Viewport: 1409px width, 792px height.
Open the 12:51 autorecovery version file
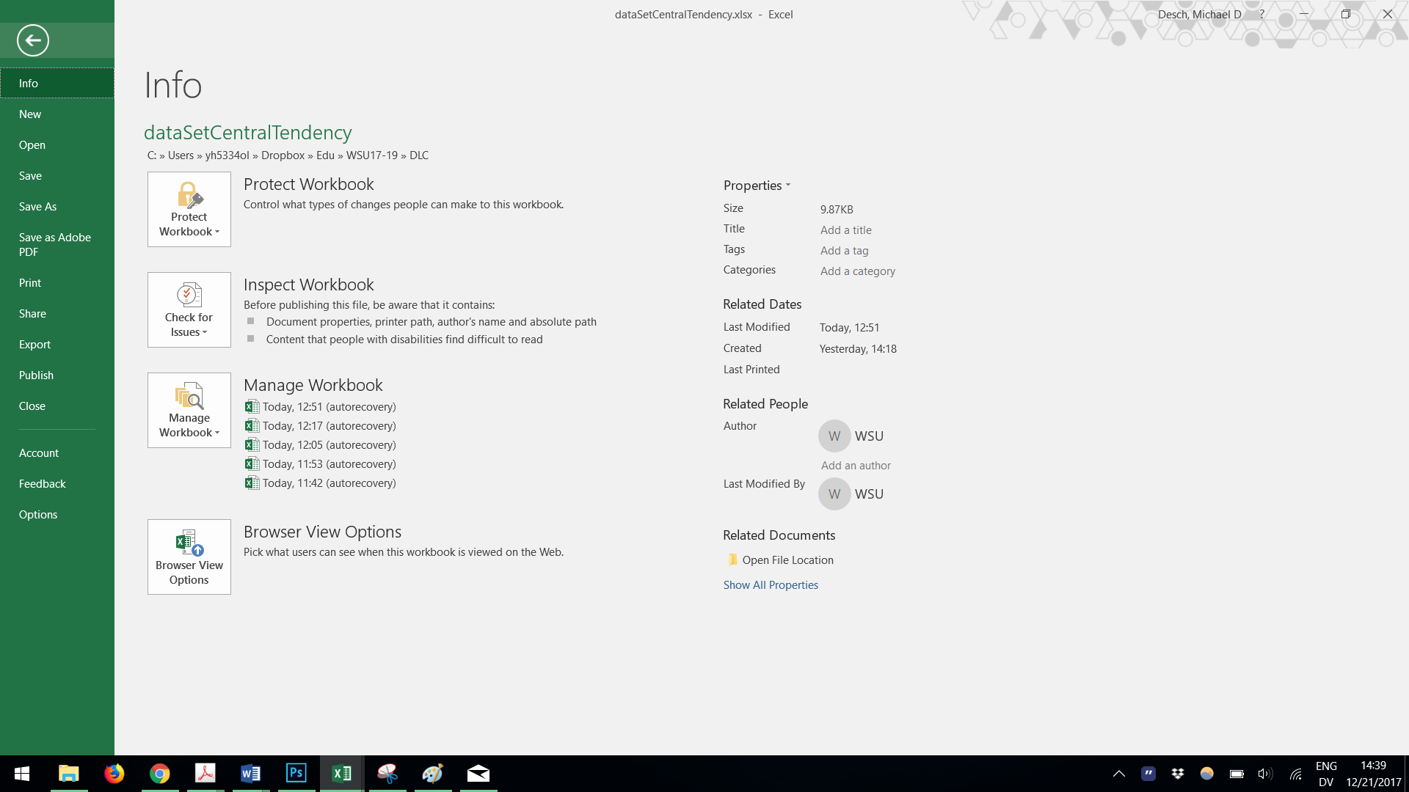click(x=329, y=407)
